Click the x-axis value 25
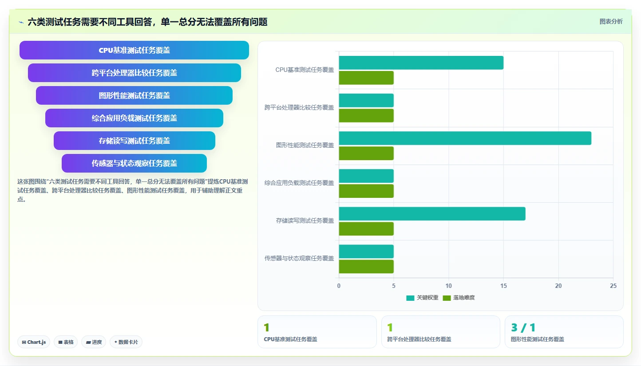The height and width of the screenshot is (366, 641). pos(613,286)
